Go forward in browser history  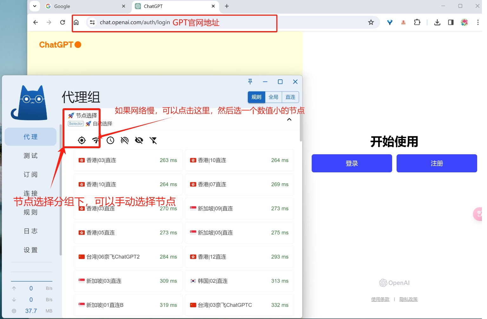[49, 22]
